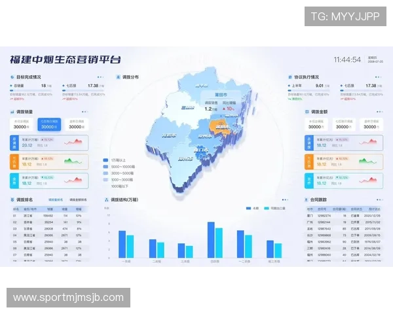Open the three-dot menu of 调拨金额
The height and width of the screenshot is (314, 393).
pos(379,112)
